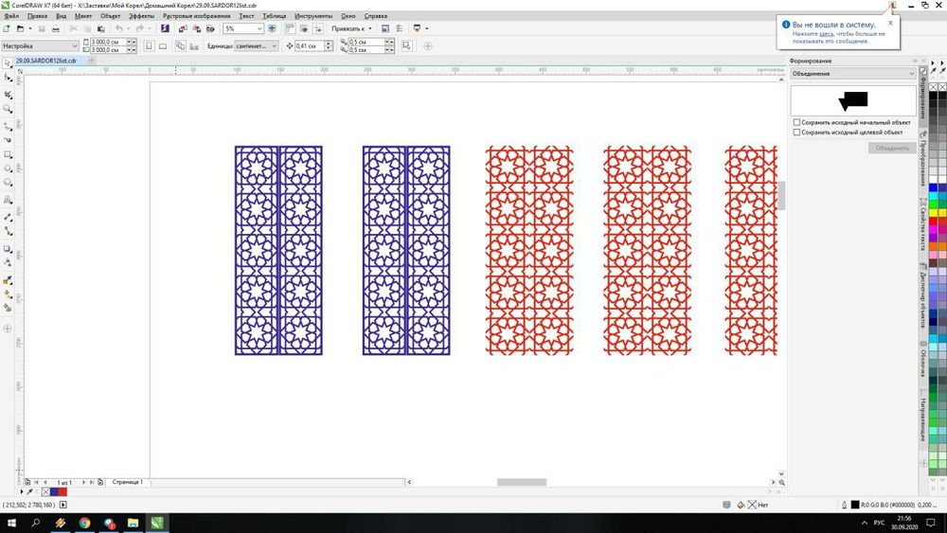The height and width of the screenshot is (533, 947).
Task: Open the Настройка page size dropdown
Action: coord(40,45)
